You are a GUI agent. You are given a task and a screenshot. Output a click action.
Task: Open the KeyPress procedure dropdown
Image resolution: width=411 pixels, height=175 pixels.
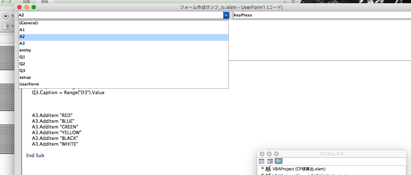click(x=321, y=15)
